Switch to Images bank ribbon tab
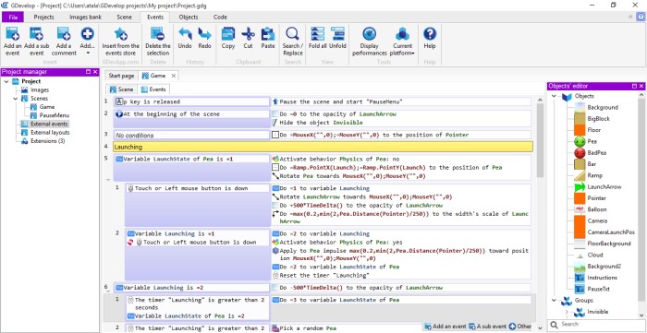 [x=85, y=18]
